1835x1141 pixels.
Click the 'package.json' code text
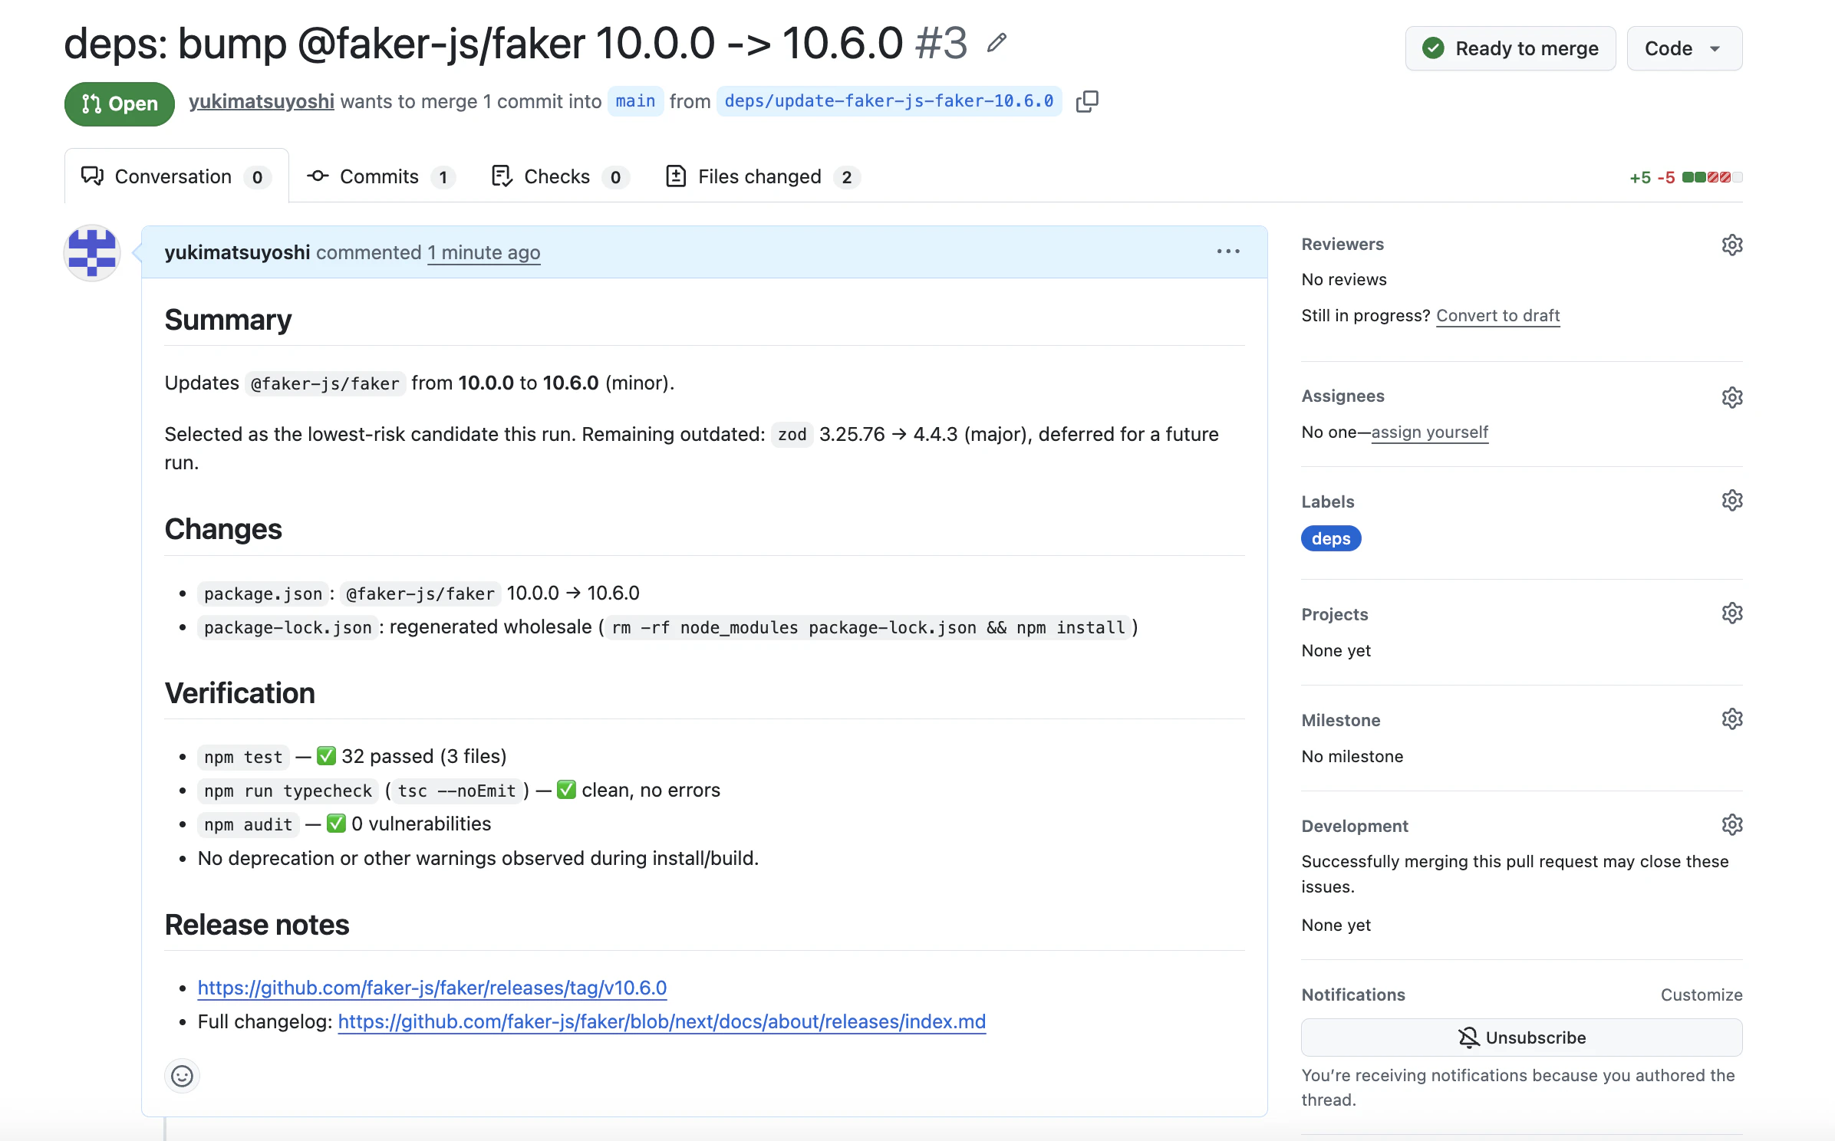pyautogui.click(x=263, y=594)
